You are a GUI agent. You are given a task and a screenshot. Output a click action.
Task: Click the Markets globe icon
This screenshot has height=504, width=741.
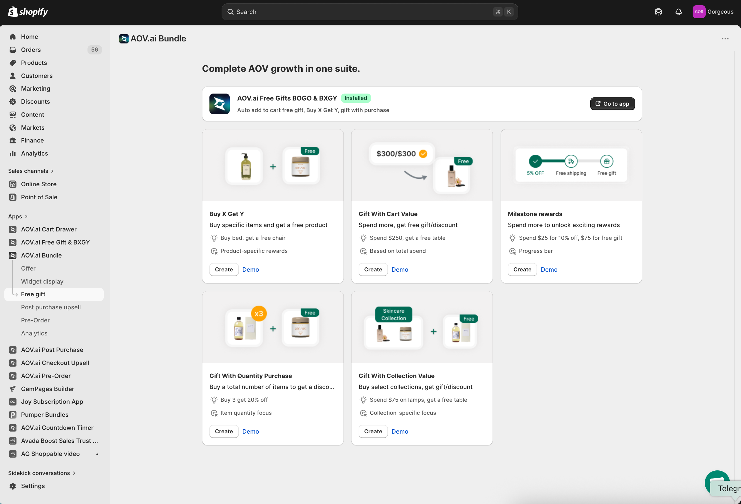click(x=13, y=127)
